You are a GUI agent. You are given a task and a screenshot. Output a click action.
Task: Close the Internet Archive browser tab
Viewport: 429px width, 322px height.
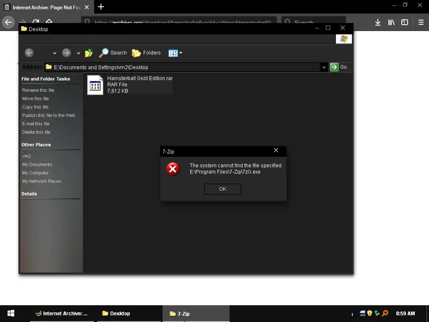tap(87, 7)
